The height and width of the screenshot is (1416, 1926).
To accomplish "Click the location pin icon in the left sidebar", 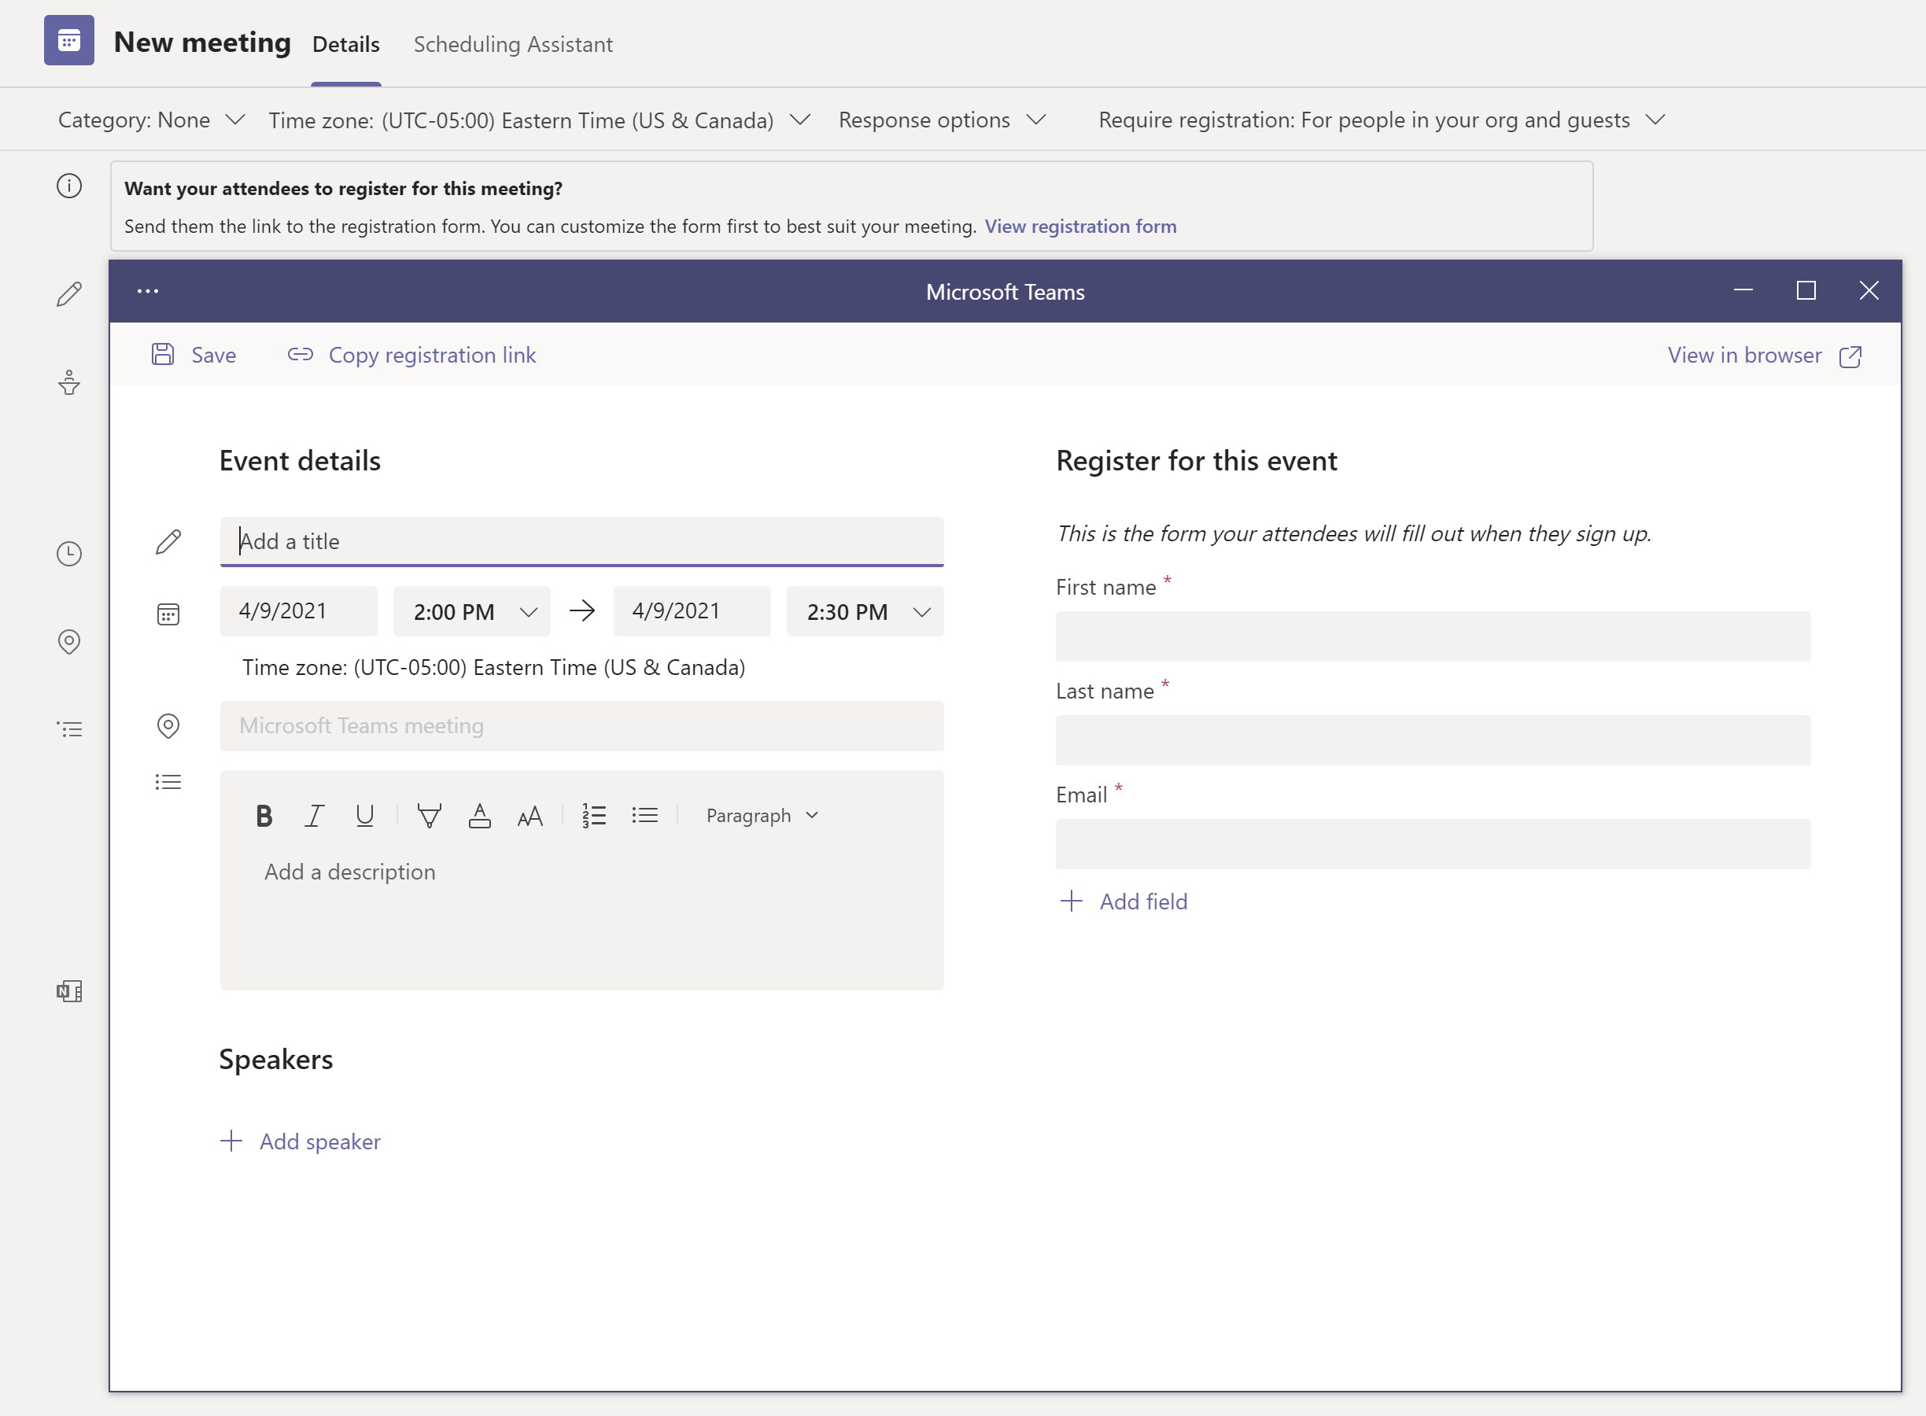I will coord(69,642).
